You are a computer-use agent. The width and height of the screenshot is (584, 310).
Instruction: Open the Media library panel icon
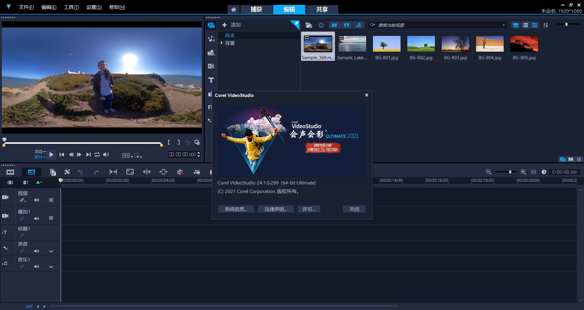(211, 25)
